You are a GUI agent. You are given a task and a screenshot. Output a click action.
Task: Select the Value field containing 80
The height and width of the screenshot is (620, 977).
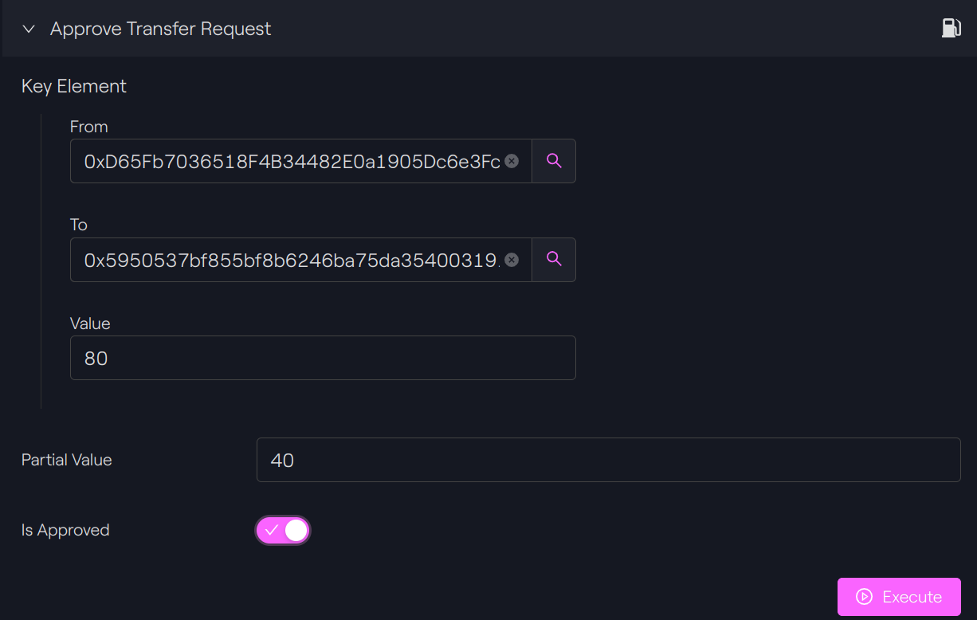click(323, 358)
